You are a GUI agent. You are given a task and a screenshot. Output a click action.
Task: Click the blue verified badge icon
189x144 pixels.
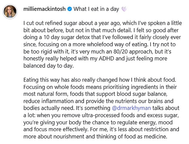pos(69,9)
